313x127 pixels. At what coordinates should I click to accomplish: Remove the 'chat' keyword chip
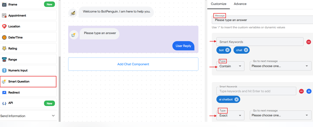[x=246, y=50]
